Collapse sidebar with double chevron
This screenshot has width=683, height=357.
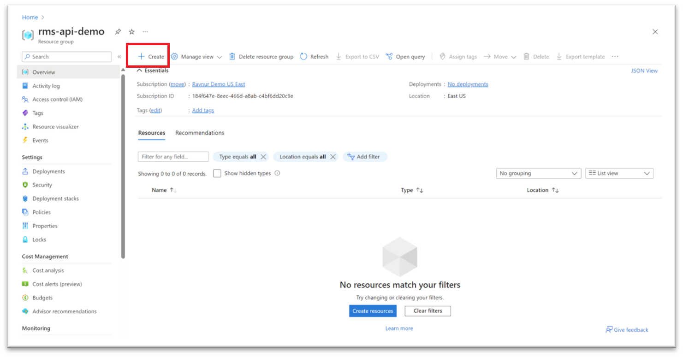tap(119, 57)
